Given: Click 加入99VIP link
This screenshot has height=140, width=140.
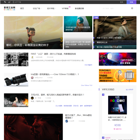Looking at the screenshot, I should click(129, 89).
